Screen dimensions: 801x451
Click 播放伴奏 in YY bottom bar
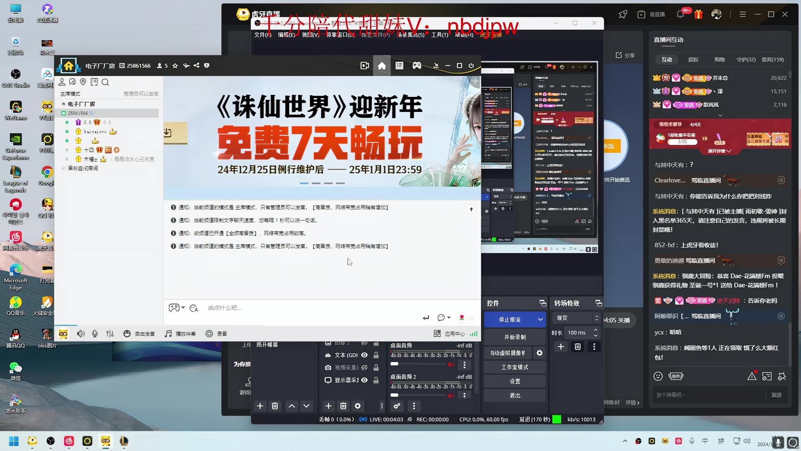click(181, 334)
